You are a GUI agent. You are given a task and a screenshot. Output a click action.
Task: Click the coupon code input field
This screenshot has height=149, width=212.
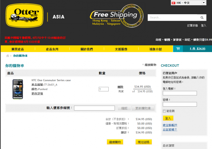point(94,108)
